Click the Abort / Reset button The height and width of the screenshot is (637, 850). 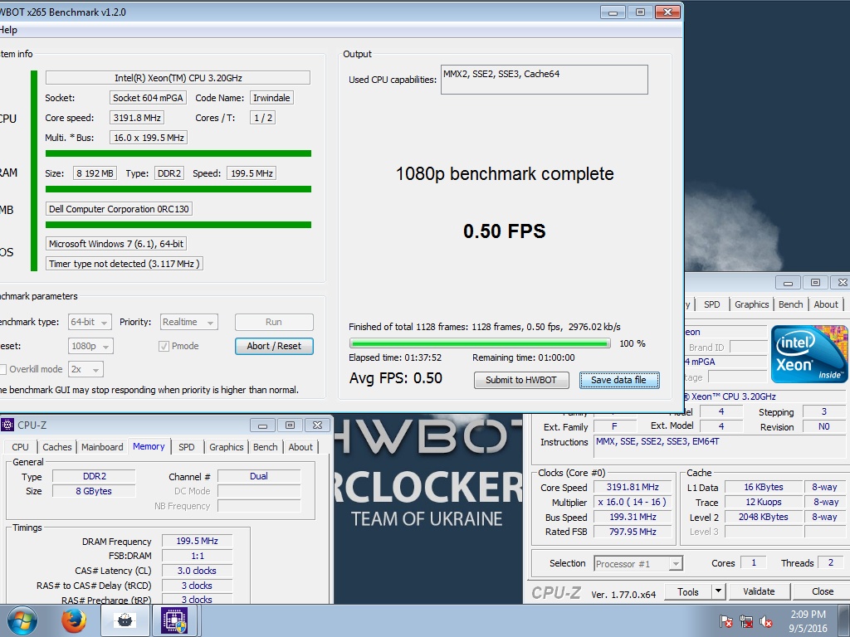pos(274,346)
